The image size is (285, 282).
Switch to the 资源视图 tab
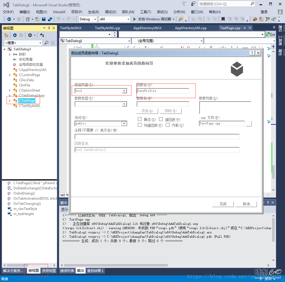tap(49, 271)
